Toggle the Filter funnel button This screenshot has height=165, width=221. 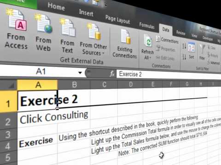[202, 52]
